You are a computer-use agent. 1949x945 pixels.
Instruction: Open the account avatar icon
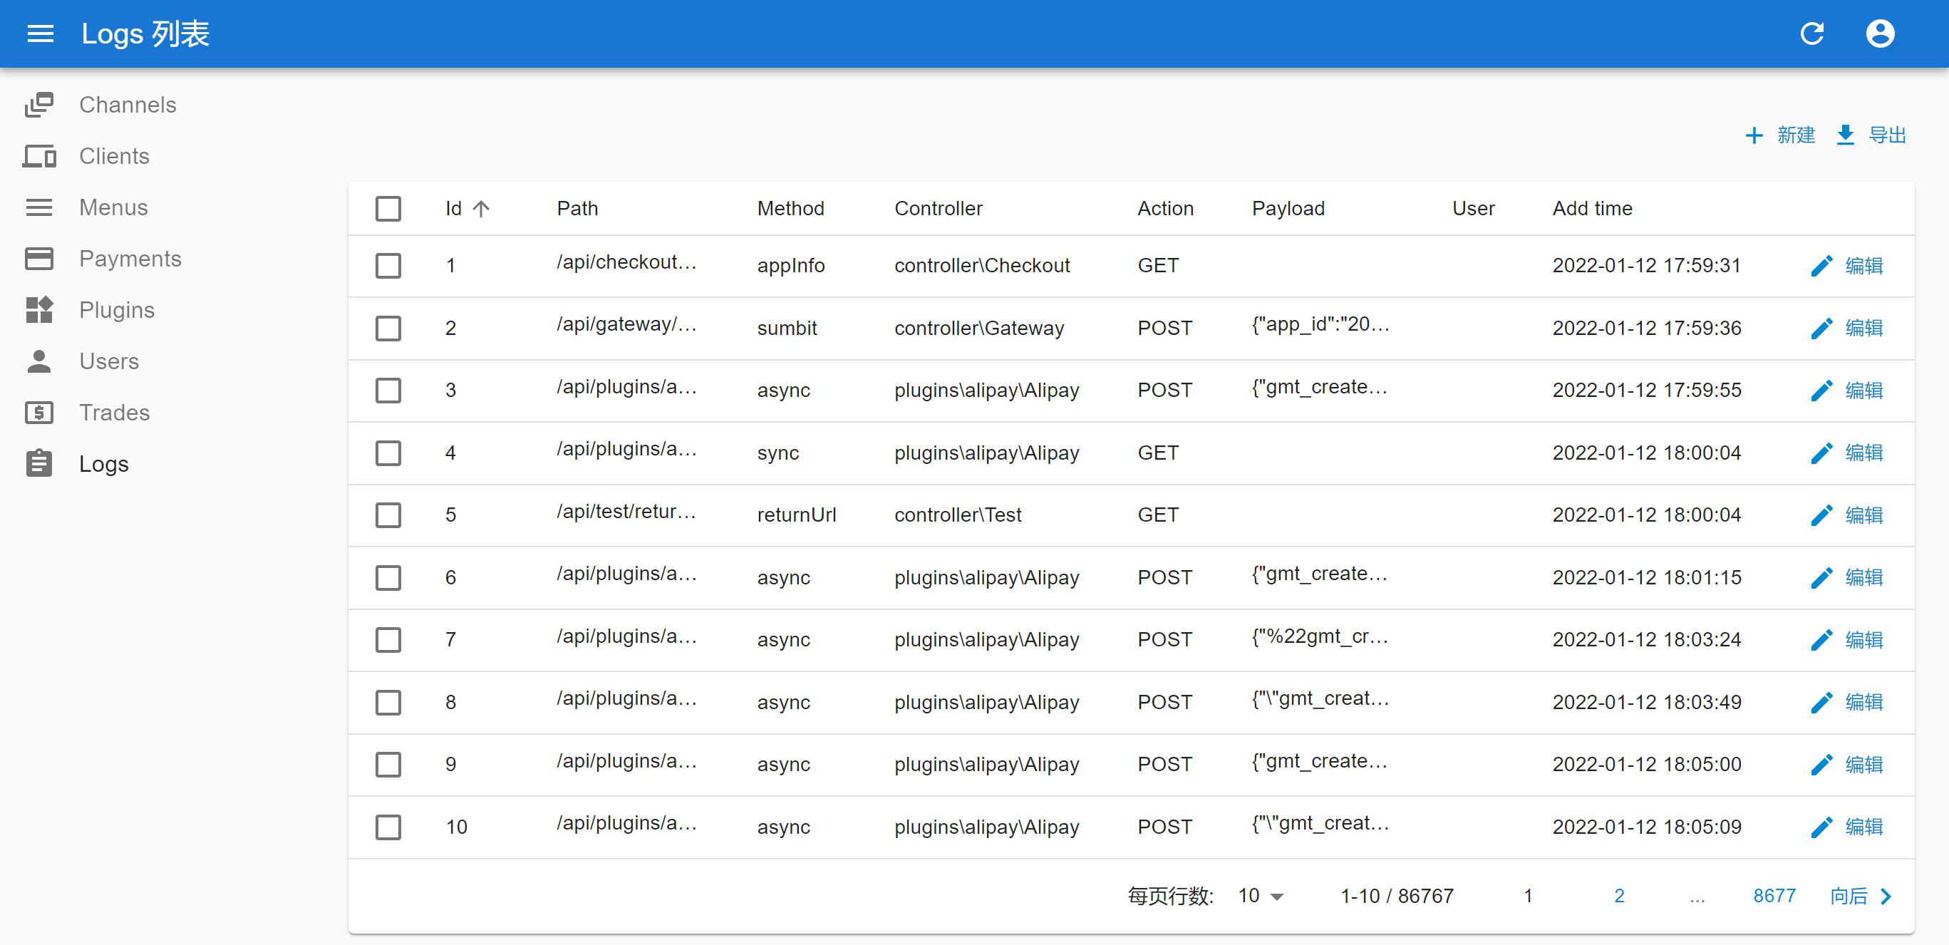1882,33
